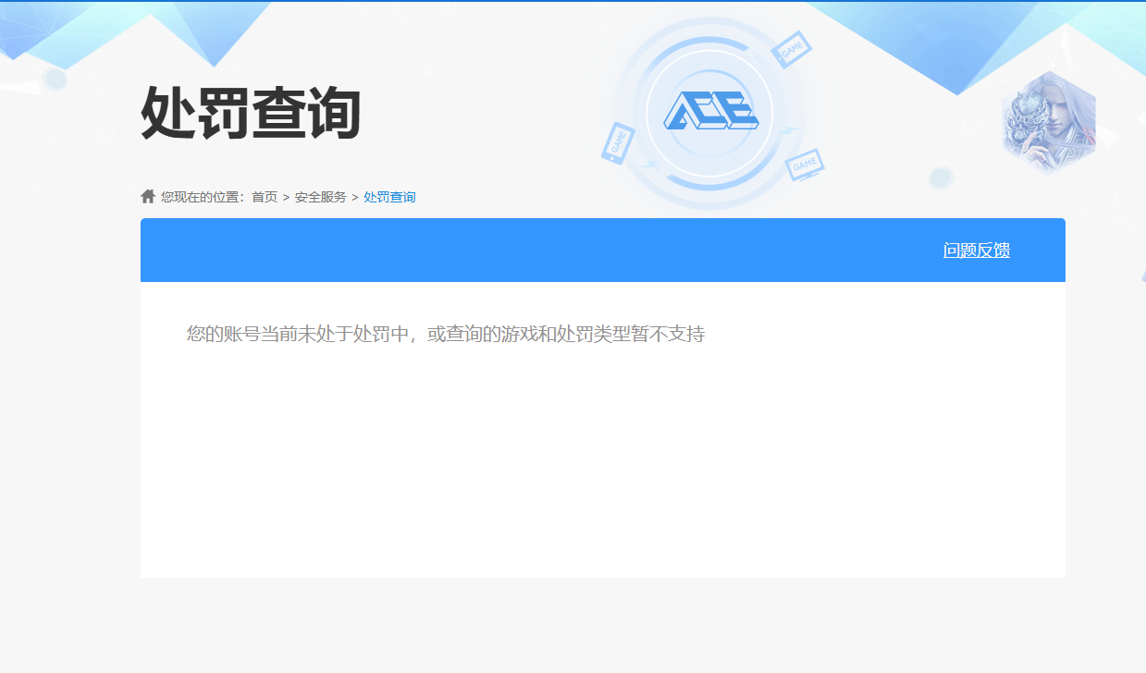
Task: Open 安全服务 from the breadcrumb
Action: pos(321,197)
